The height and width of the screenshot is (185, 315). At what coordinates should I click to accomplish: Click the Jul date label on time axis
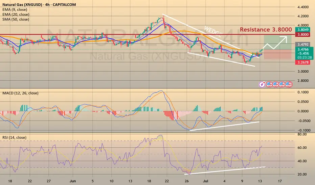(x=205, y=181)
